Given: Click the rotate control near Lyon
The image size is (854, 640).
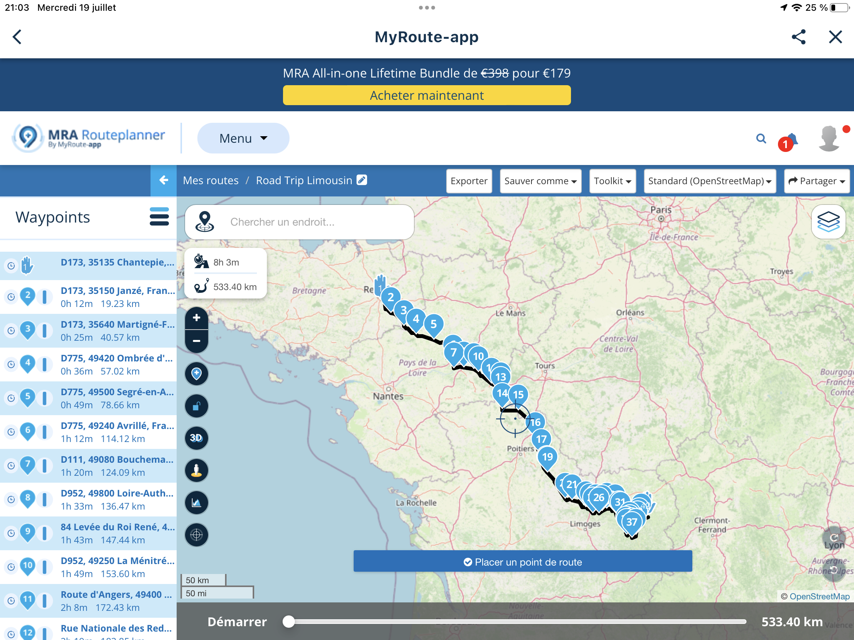Looking at the screenshot, I should point(834,538).
